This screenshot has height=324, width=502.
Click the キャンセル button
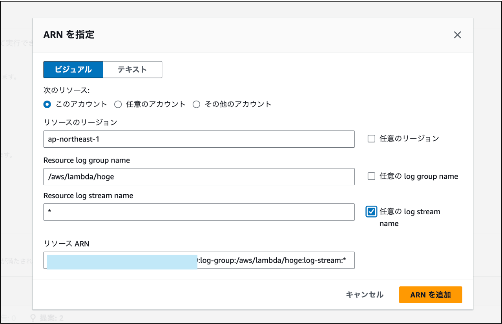coord(364,295)
